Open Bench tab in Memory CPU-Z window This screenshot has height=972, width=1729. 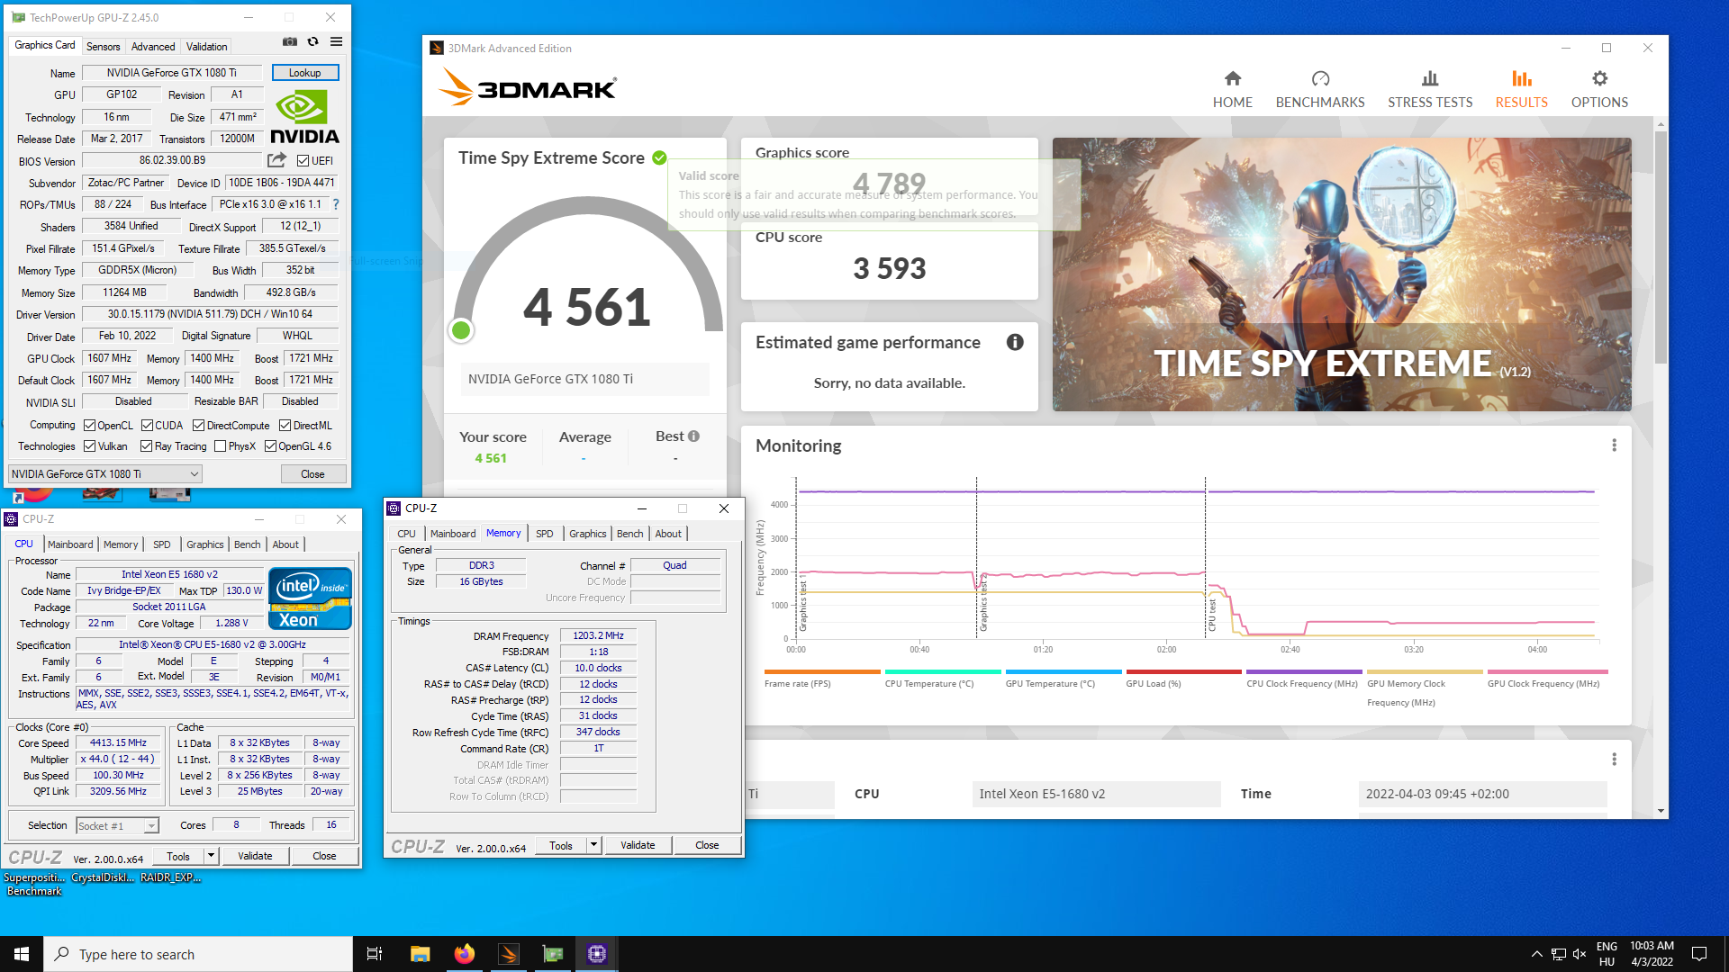(629, 534)
